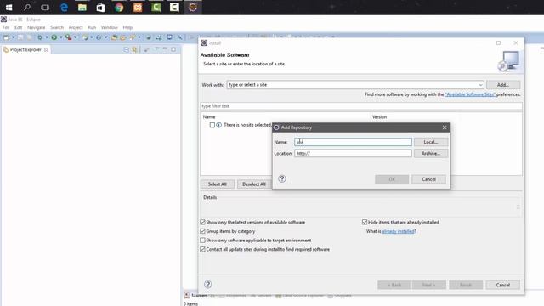Image resolution: width=544 pixels, height=306 pixels.
Task: Select the Project Explorer tab
Action: pyautogui.click(x=25, y=49)
